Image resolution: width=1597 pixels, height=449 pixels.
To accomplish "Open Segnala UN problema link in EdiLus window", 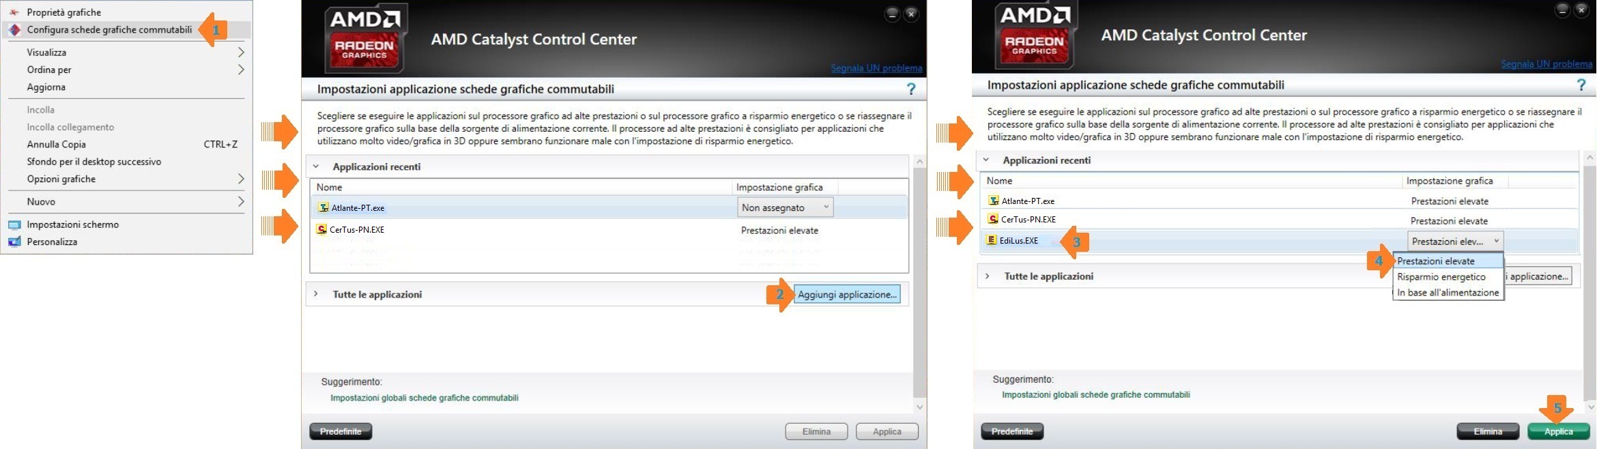I will [x=1546, y=63].
